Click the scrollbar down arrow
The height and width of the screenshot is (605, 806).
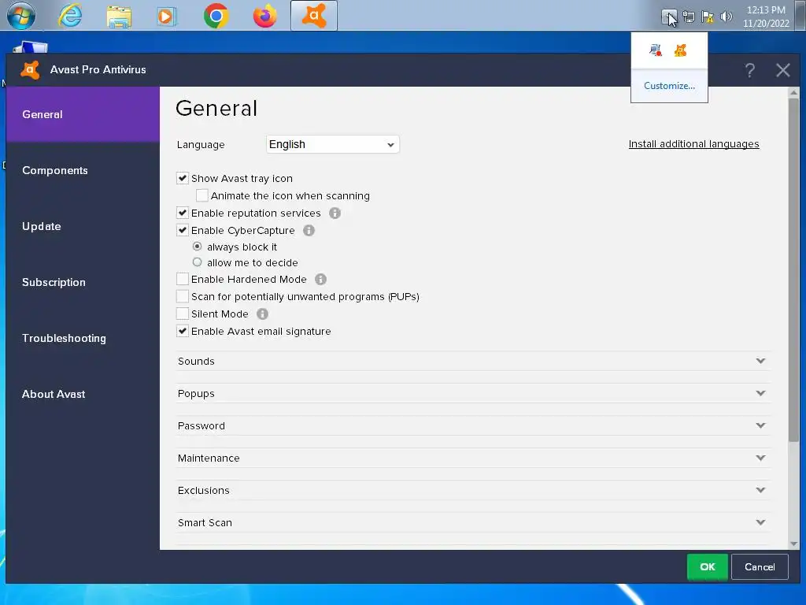793,544
